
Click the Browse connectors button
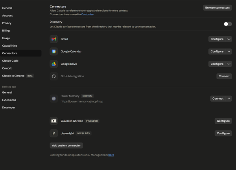[x=218, y=8]
